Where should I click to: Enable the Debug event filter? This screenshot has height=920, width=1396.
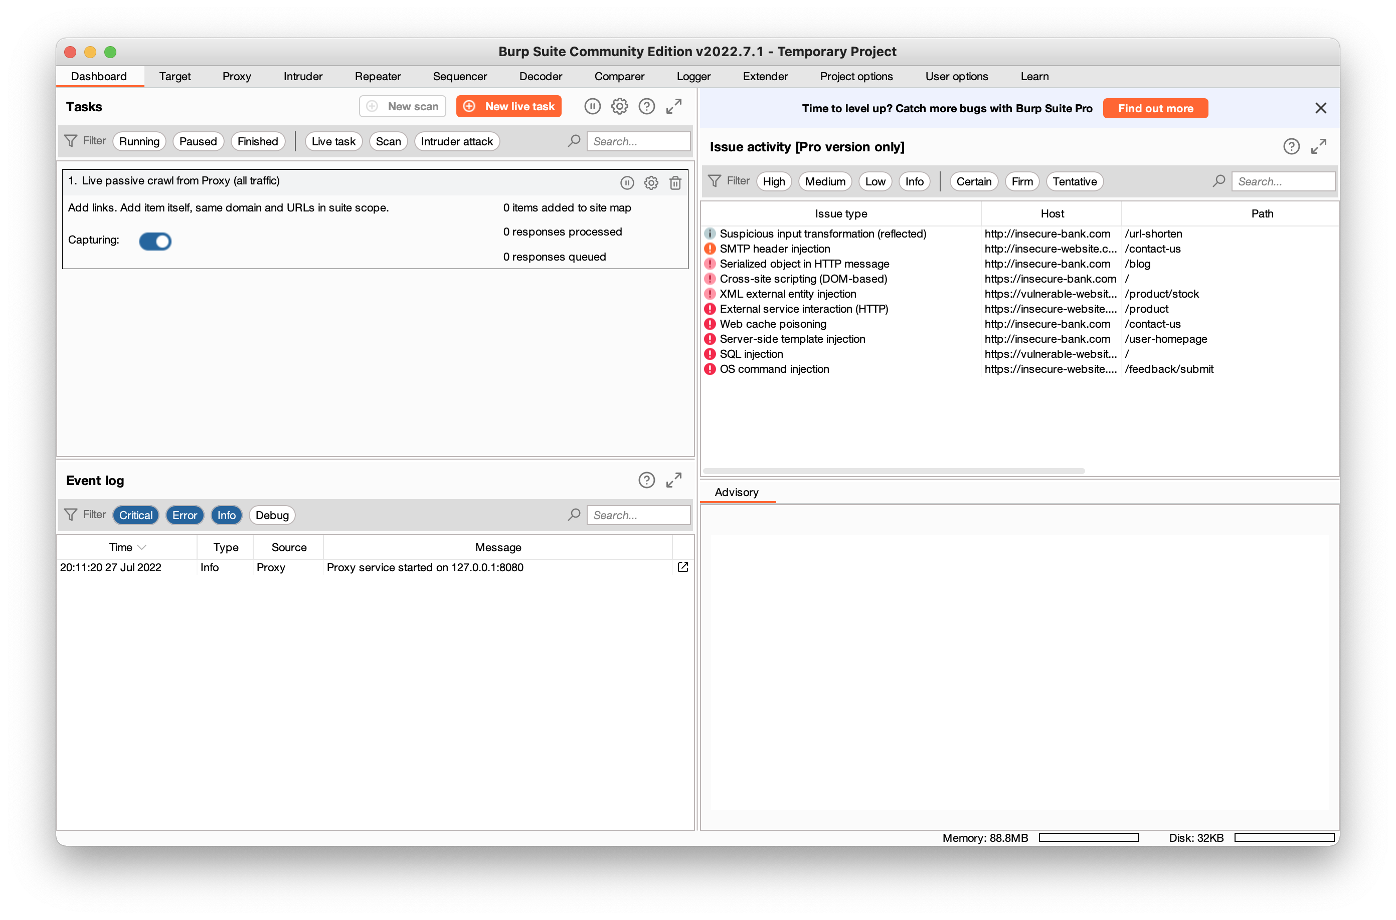(x=272, y=515)
